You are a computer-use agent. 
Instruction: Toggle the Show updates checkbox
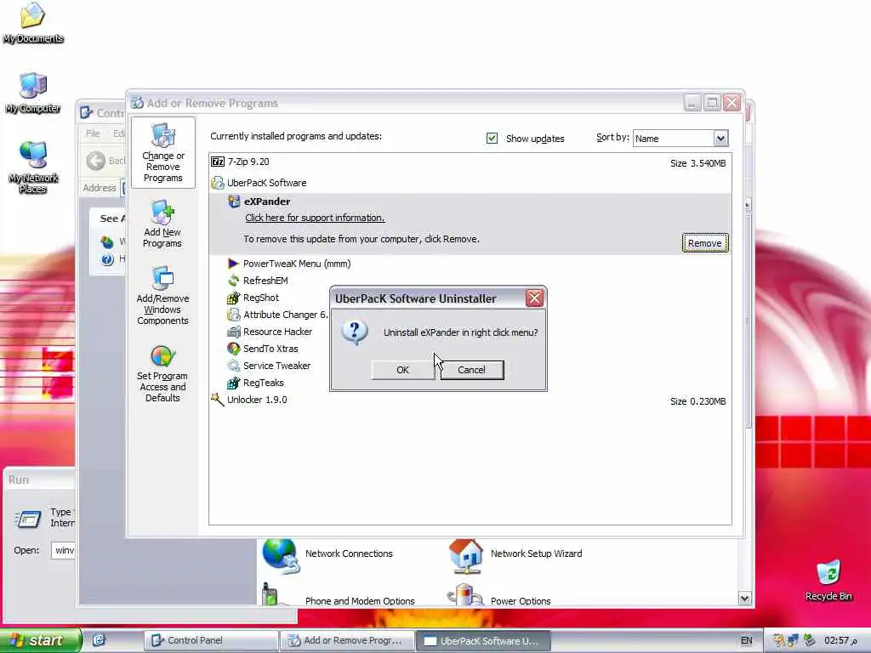tap(492, 139)
